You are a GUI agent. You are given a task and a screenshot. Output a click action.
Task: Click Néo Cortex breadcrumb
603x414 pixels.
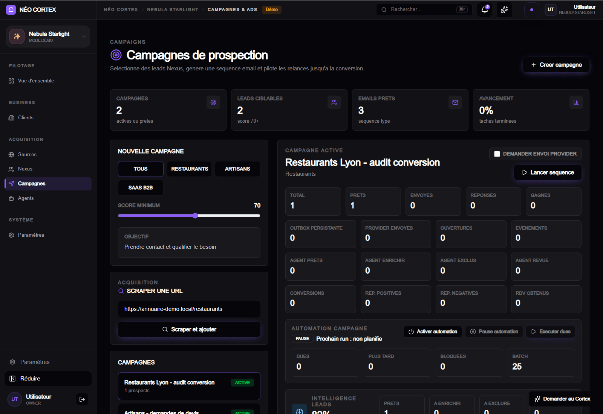coord(121,10)
